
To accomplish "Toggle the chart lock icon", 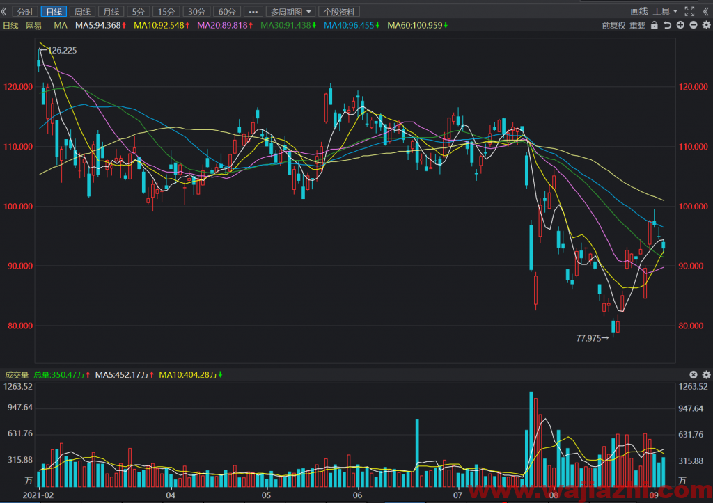I will 655,25.
